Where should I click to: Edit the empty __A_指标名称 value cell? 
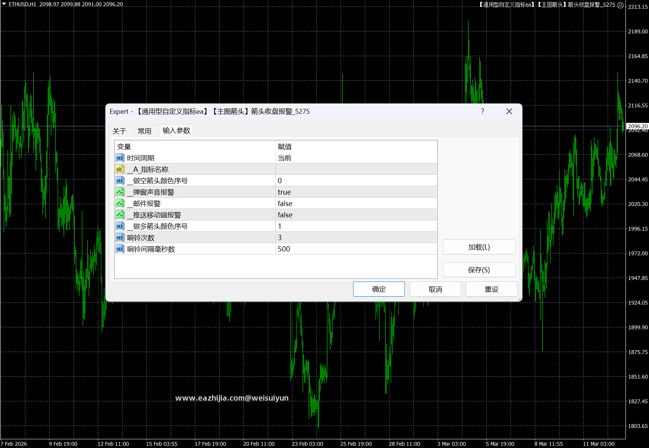coord(356,169)
